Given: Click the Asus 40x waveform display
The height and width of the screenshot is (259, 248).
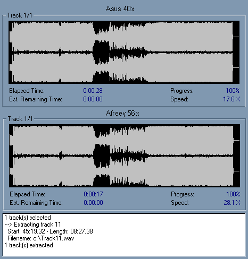Looking at the screenshot, I should click(124, 53).
